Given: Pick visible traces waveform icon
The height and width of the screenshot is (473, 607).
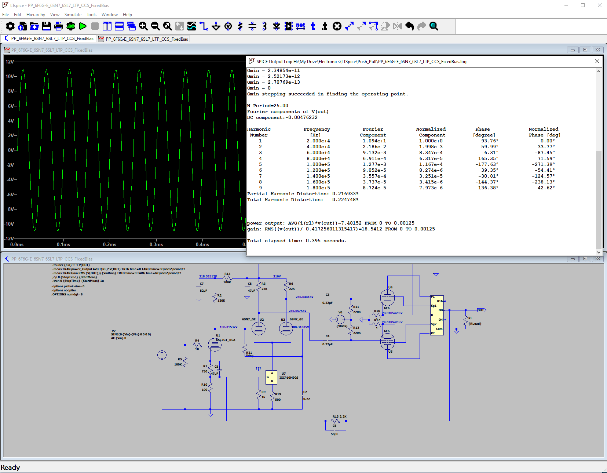Looking at the screenshot, I should tap(192, 26).
